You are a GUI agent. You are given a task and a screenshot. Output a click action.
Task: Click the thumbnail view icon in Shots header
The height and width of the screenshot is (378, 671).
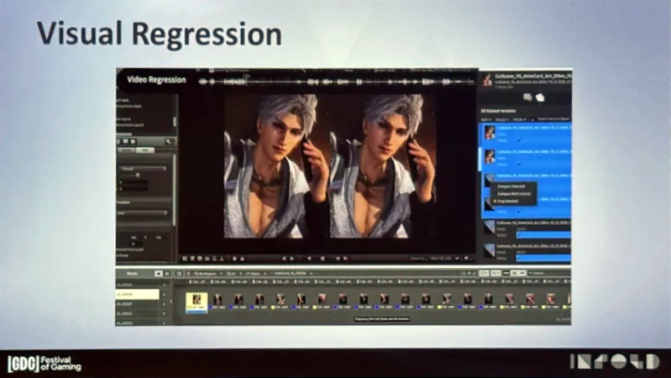click(x=159, y=274)
